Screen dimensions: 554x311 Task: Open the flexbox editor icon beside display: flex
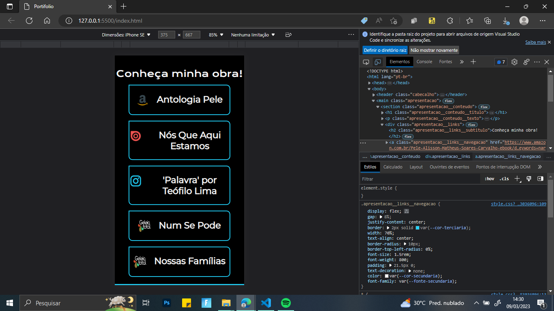tap(406, 211)
